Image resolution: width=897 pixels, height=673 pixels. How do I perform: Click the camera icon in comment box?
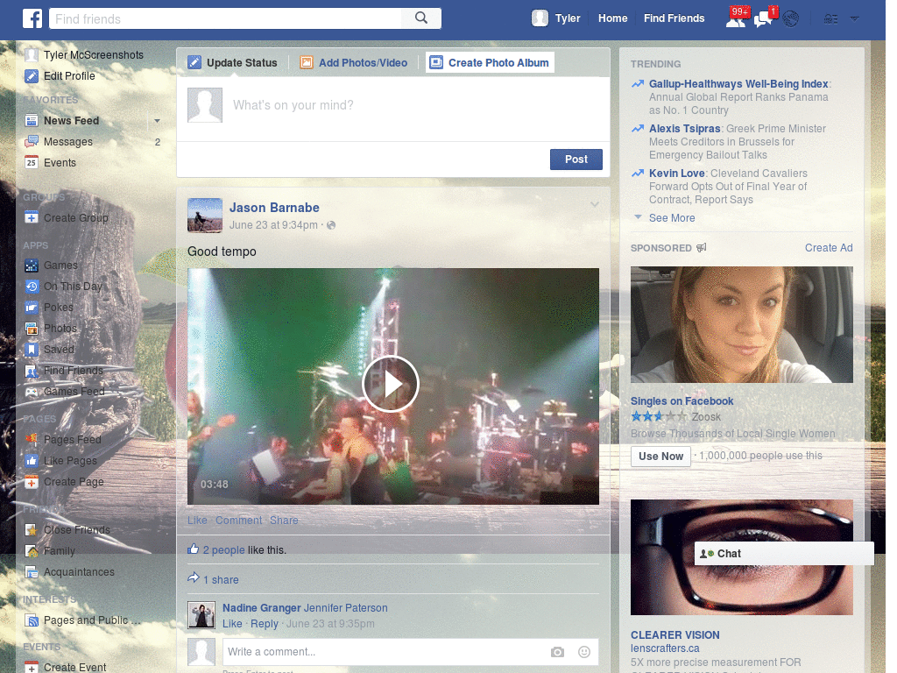click(557, 652)
